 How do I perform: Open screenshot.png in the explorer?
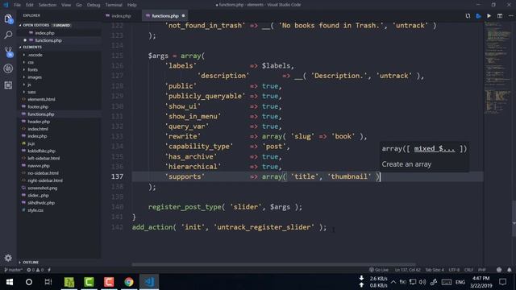42,188
